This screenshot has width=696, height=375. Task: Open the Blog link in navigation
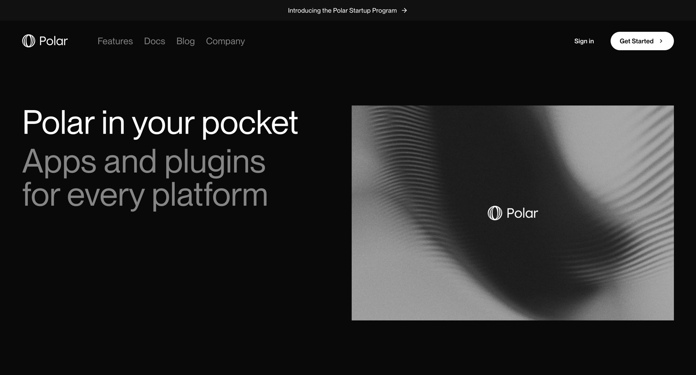tap(186, 41)
